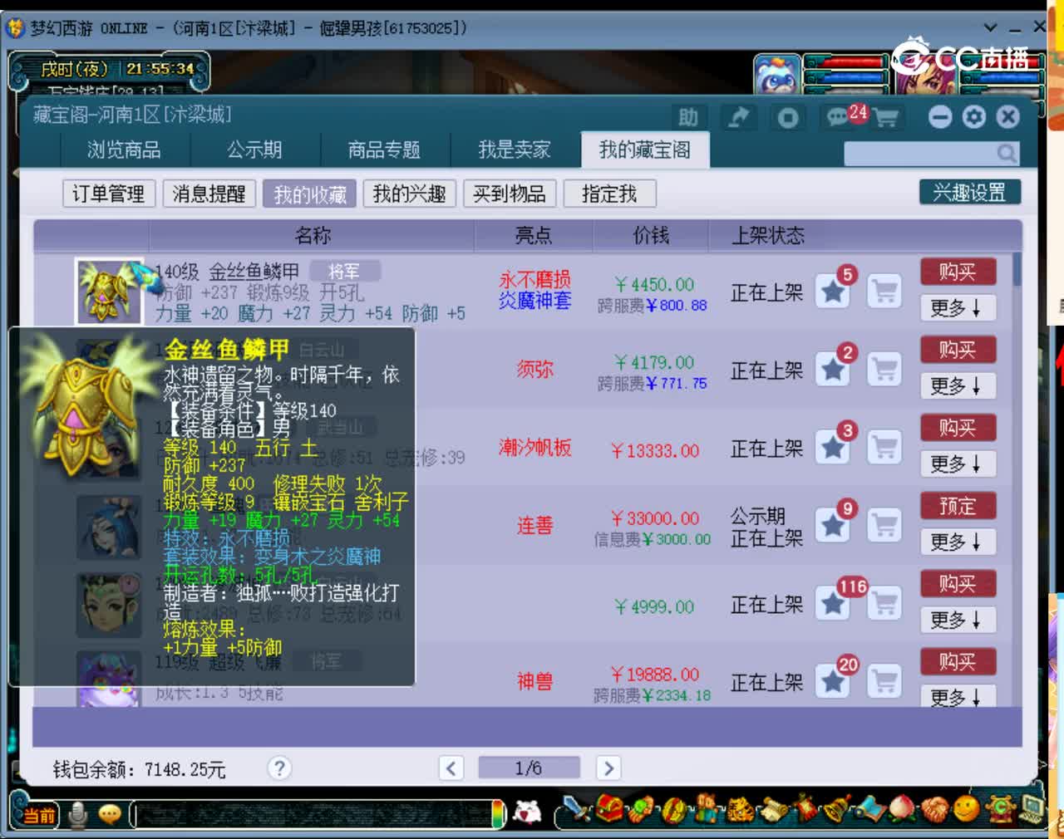
Task: Add the ¥13333.00 item to cart
Action: [x=885, y=448]
